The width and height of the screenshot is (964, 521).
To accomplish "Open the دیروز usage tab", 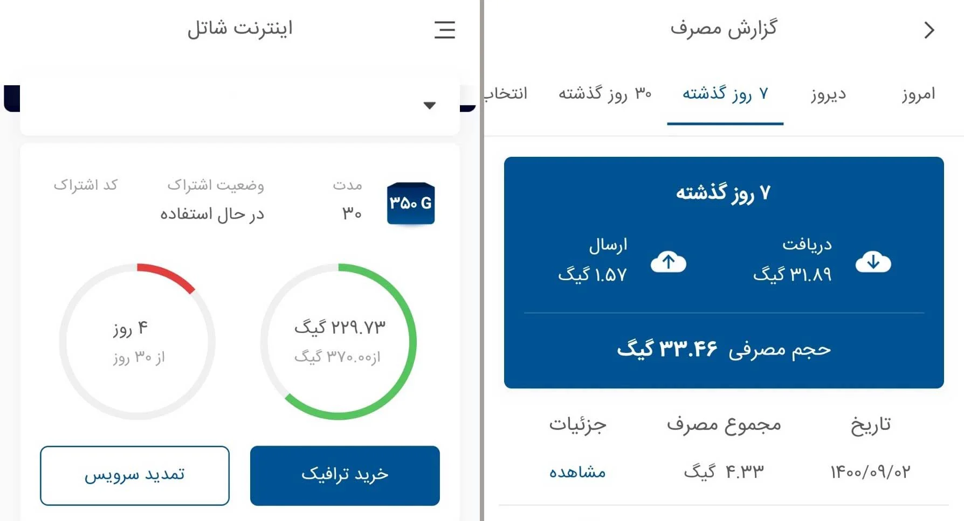I will (827, 93).
